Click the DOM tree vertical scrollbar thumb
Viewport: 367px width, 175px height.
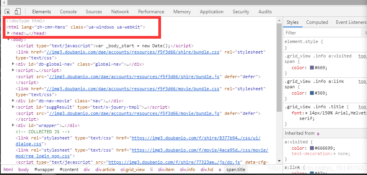[279, 68]
